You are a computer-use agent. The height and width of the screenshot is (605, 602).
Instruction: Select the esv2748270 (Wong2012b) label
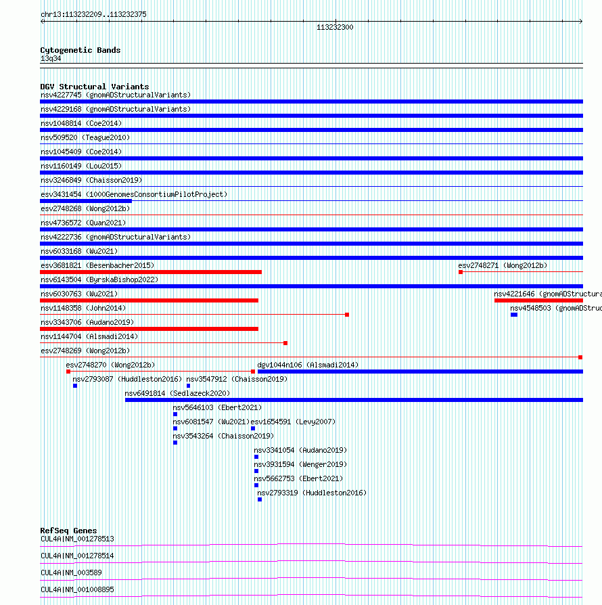tap(110, 365)
